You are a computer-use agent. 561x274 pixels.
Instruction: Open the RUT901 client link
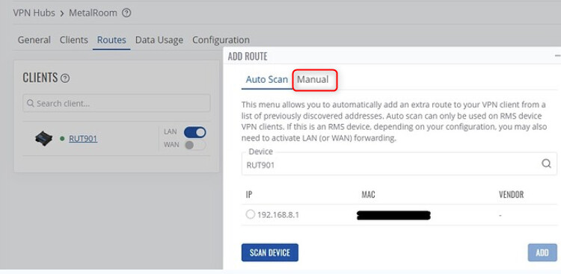click(x=83, y=139)
